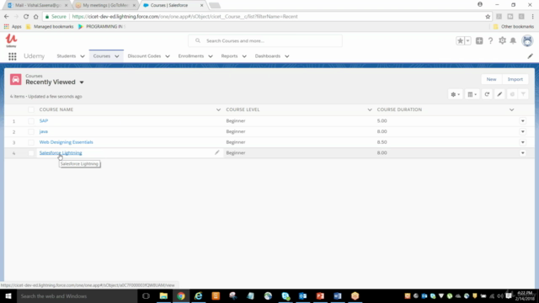Click the Edit List pencil icon
Image resolution: width=539 pixels, height=303 pixels.
[x=499, y=94]
